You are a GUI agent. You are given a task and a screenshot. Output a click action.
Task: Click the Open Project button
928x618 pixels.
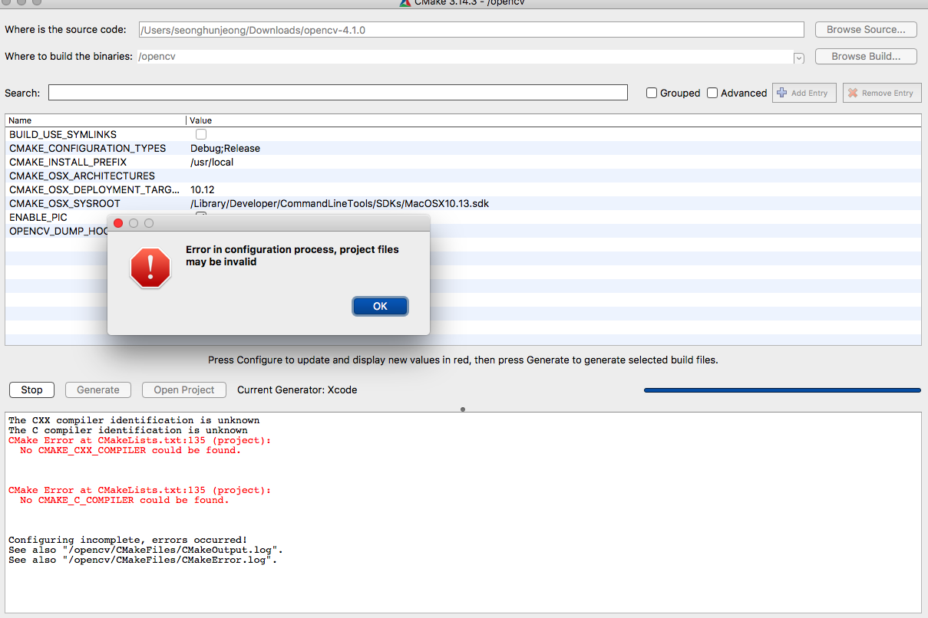point(184,390)
